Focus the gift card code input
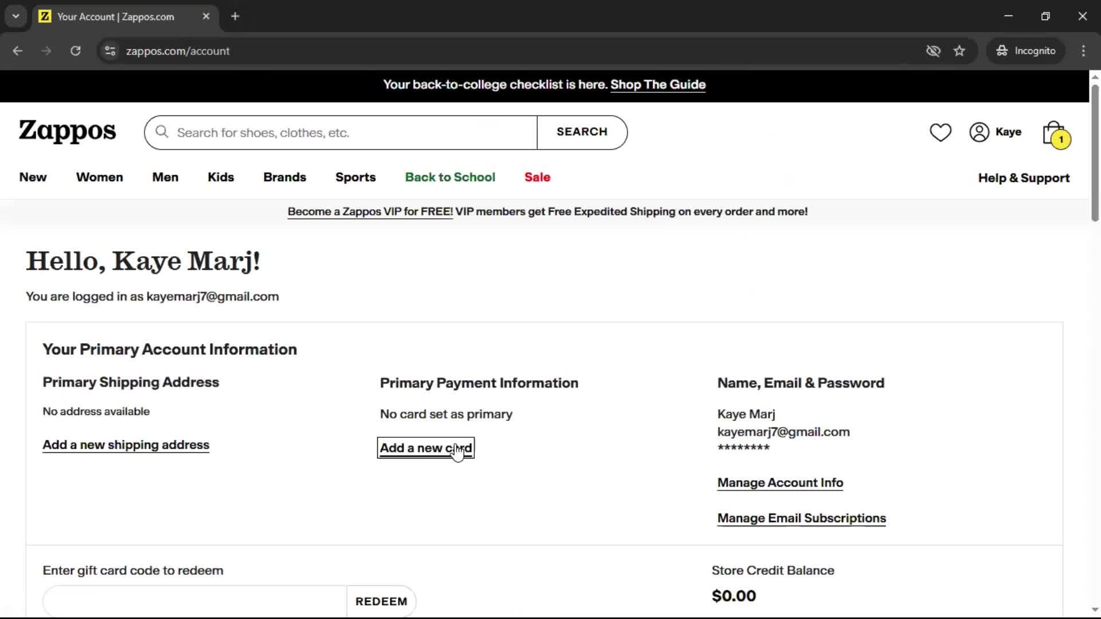 (195, 601)
